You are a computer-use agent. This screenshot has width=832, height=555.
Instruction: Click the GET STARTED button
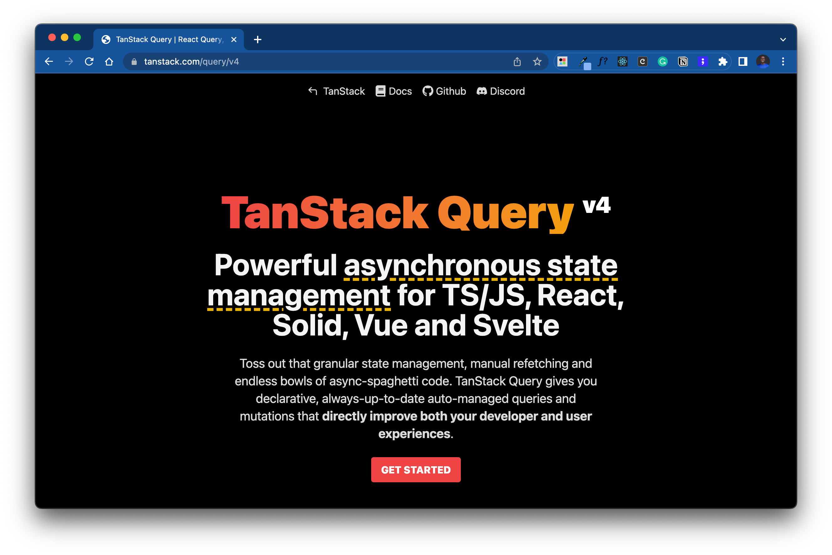[x=416, y=470]
